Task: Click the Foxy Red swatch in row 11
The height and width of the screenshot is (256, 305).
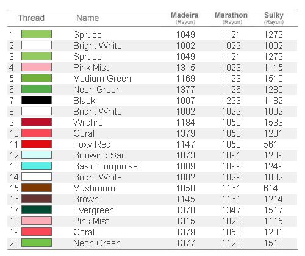Action: [37, 144]
